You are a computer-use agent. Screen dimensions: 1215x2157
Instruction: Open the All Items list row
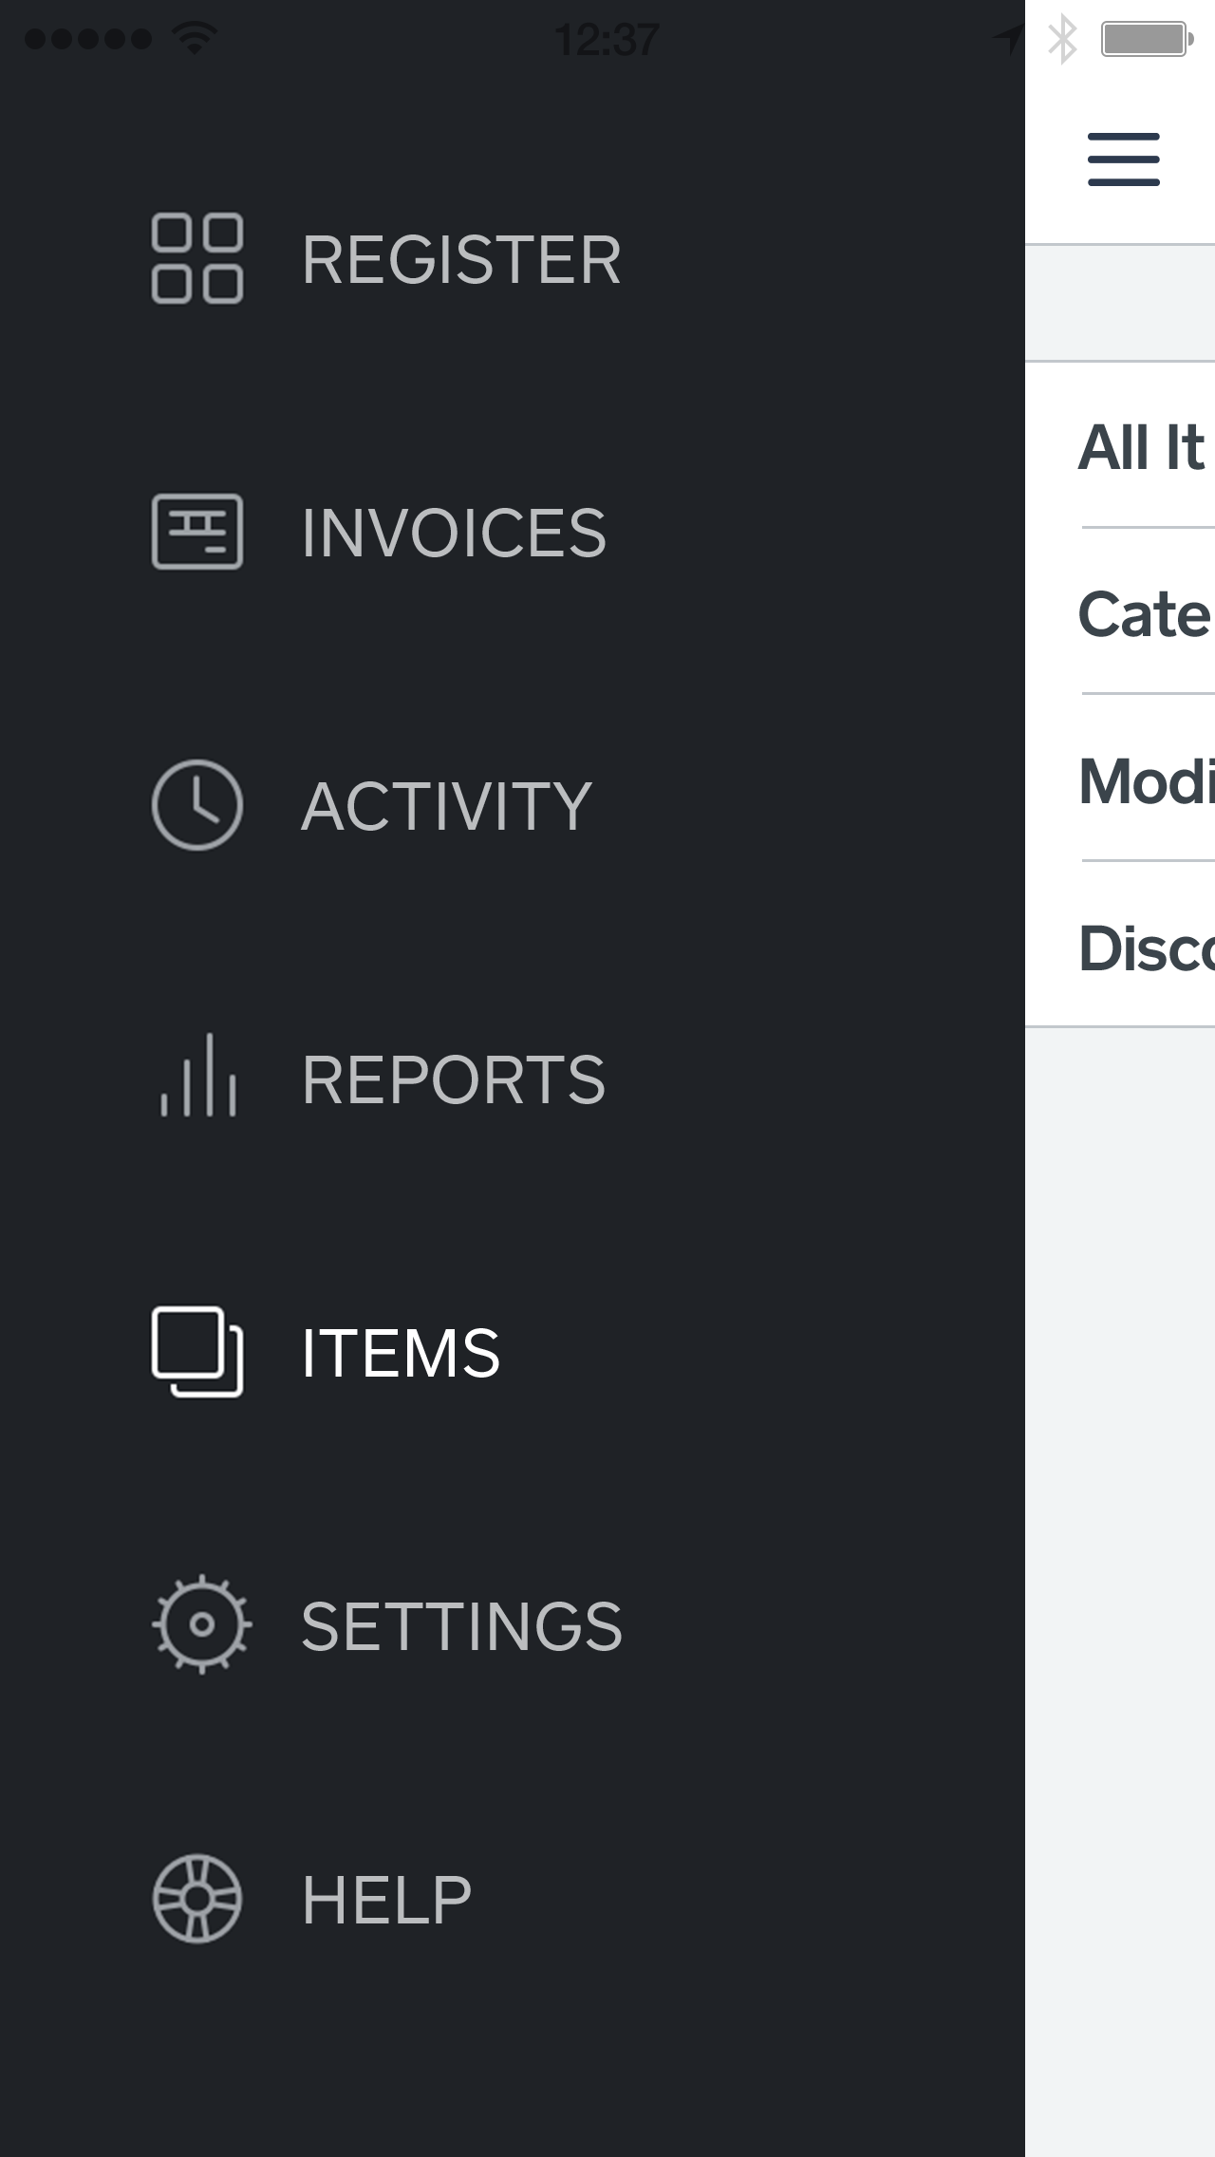pos(1120,446)
